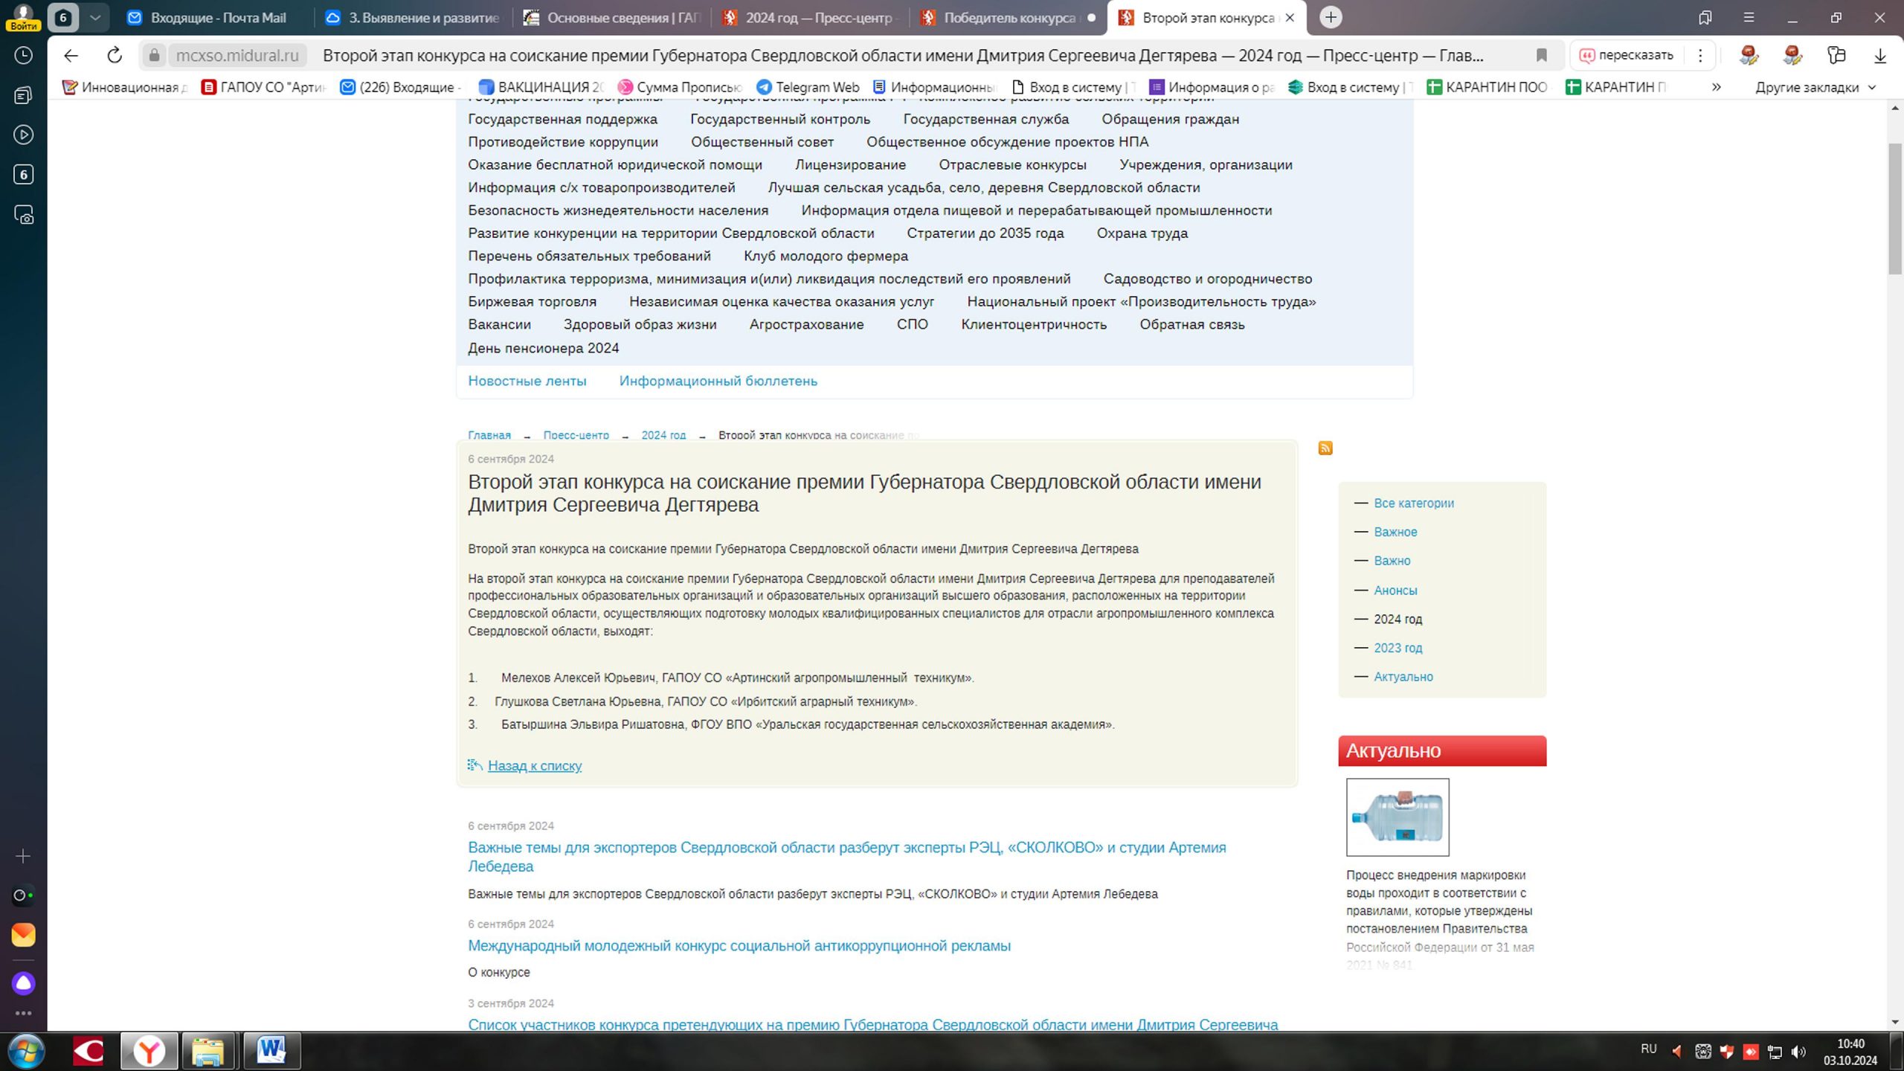Go back to the previous page

pos(71,56)
